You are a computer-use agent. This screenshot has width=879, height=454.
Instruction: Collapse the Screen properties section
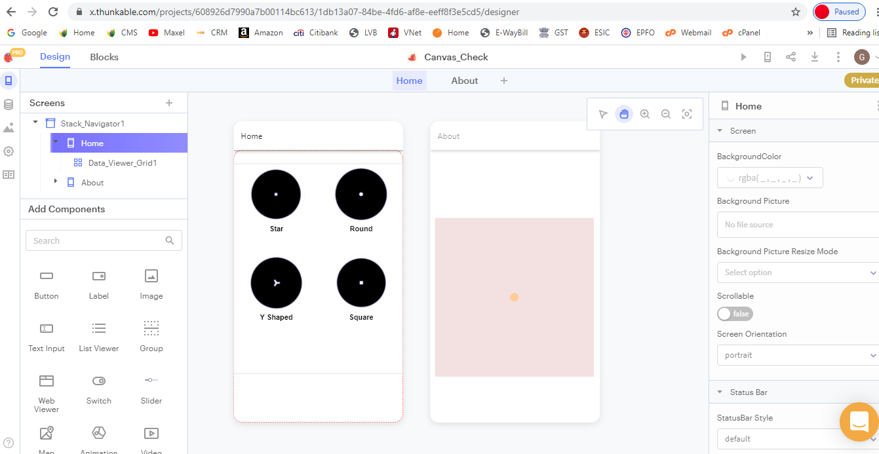(720, 130)
